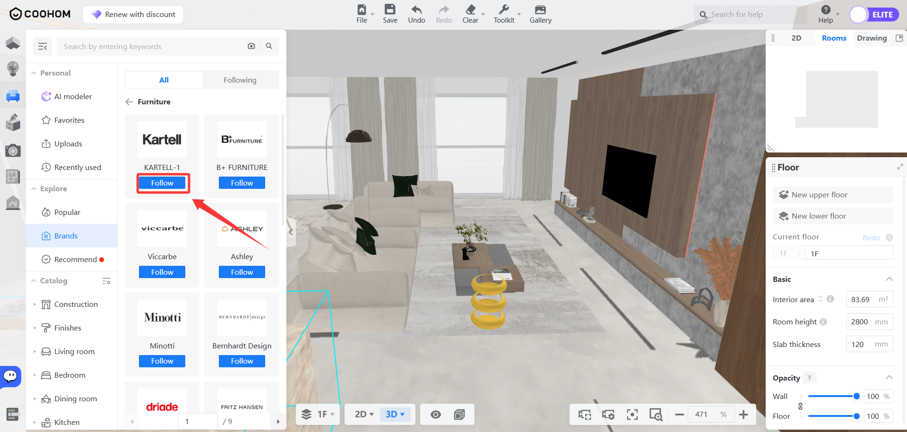This screenshot has height=432, width=907.
Task: Go to next brands page arrow
Action: (278, 421)
